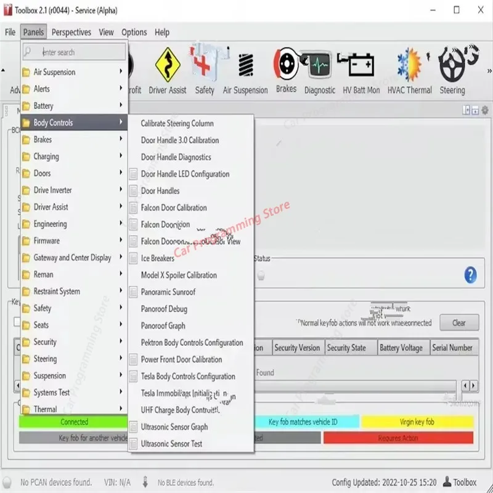Expand the Alerts submenu arrow
The height and width of the screenshot is (493, 493).
121,88
